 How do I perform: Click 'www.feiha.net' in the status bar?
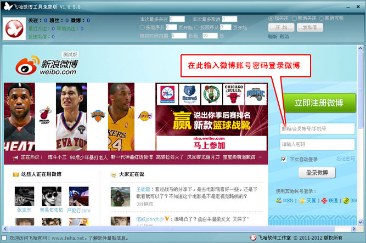click(x=67, y=238)
